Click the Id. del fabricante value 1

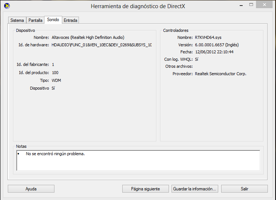pos(53,64)
